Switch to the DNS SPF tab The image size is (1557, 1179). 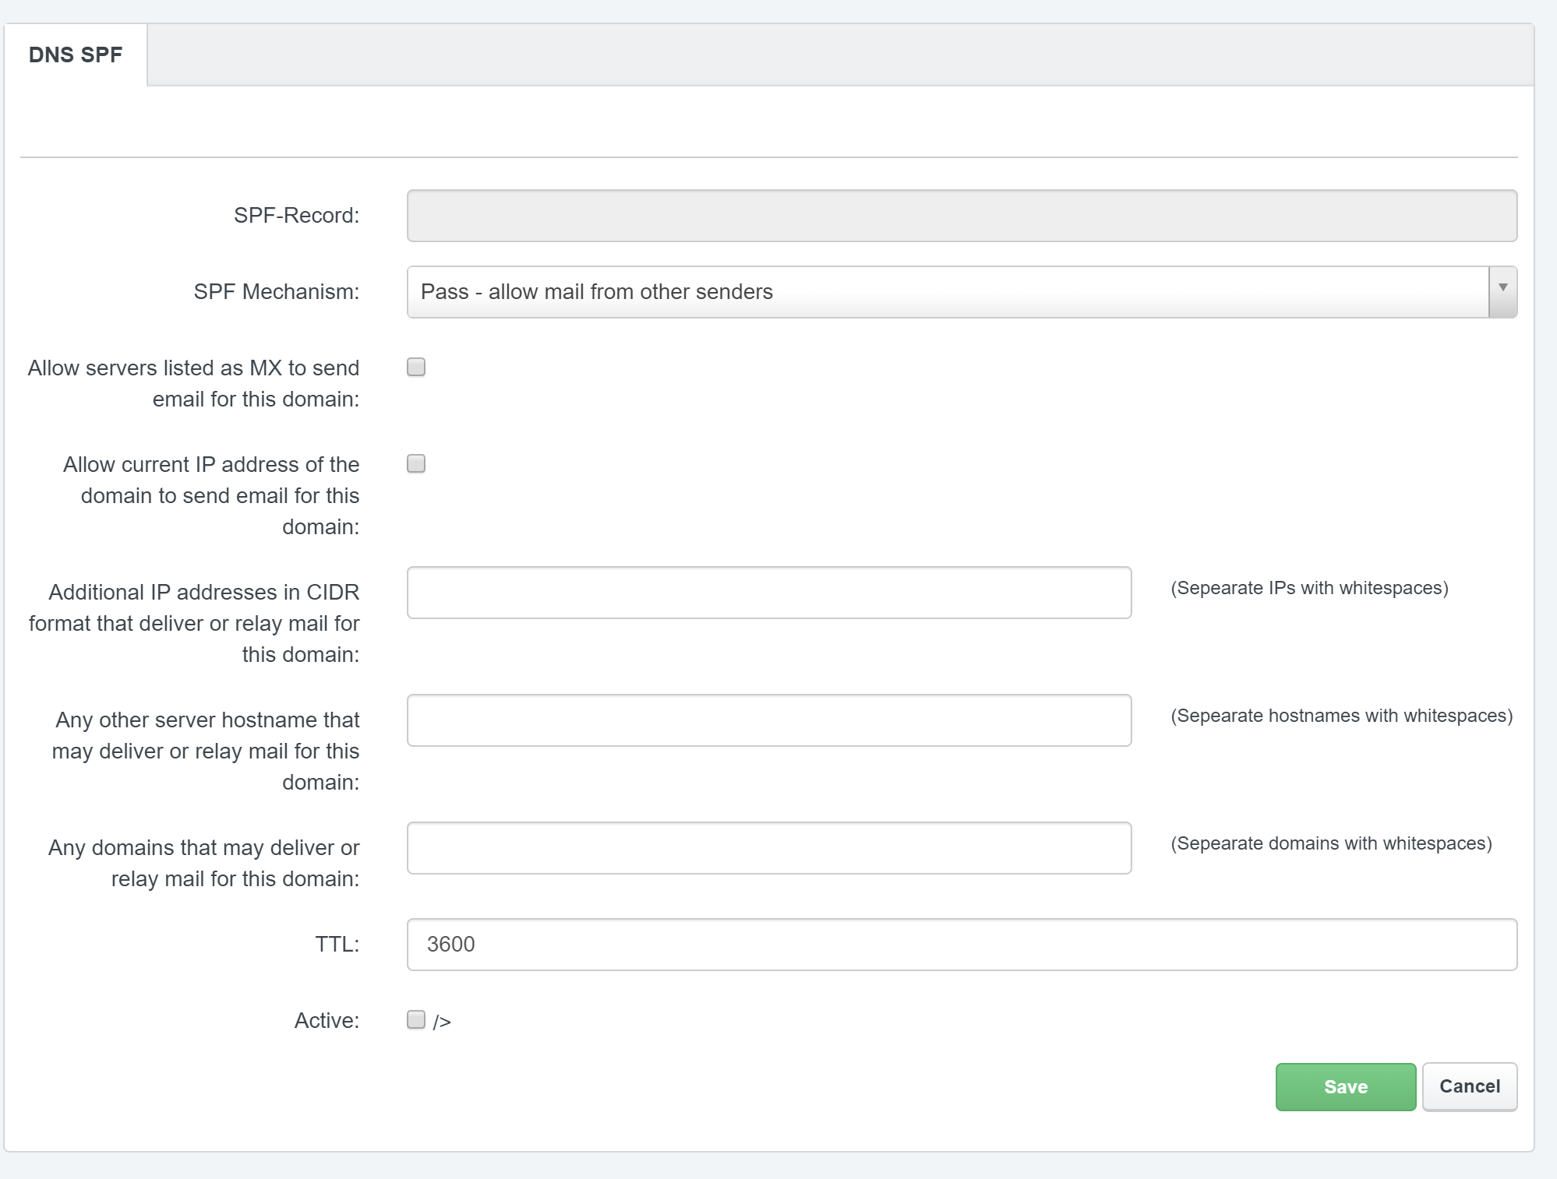point(76,55)
